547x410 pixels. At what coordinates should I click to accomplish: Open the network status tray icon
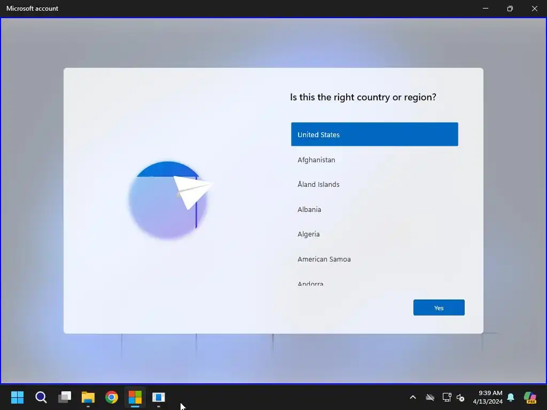[x=447, y=397]
